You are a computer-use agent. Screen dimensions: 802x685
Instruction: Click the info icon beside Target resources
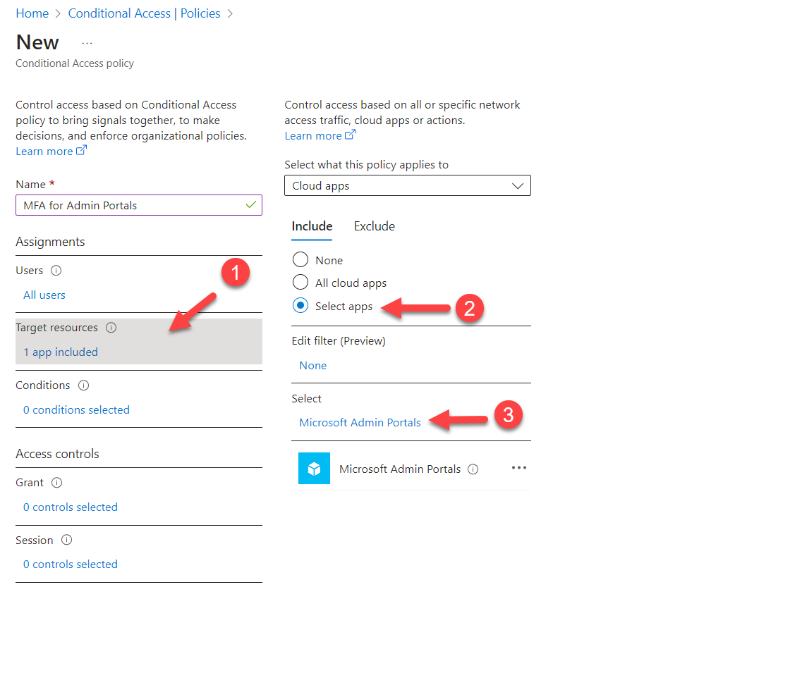coord(111,327)
